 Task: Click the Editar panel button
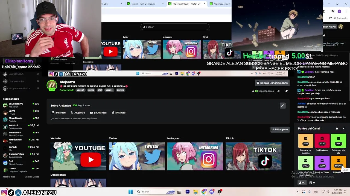[x=280, y=130]
